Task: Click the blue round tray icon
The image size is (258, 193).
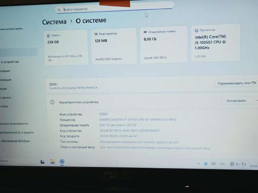Action: point(206,163)
